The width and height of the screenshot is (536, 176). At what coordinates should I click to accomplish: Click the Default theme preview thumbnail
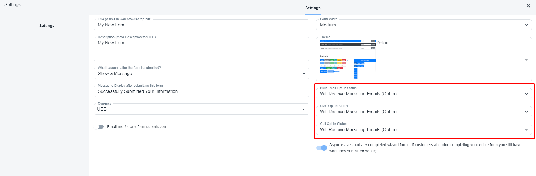coord(348,59)
